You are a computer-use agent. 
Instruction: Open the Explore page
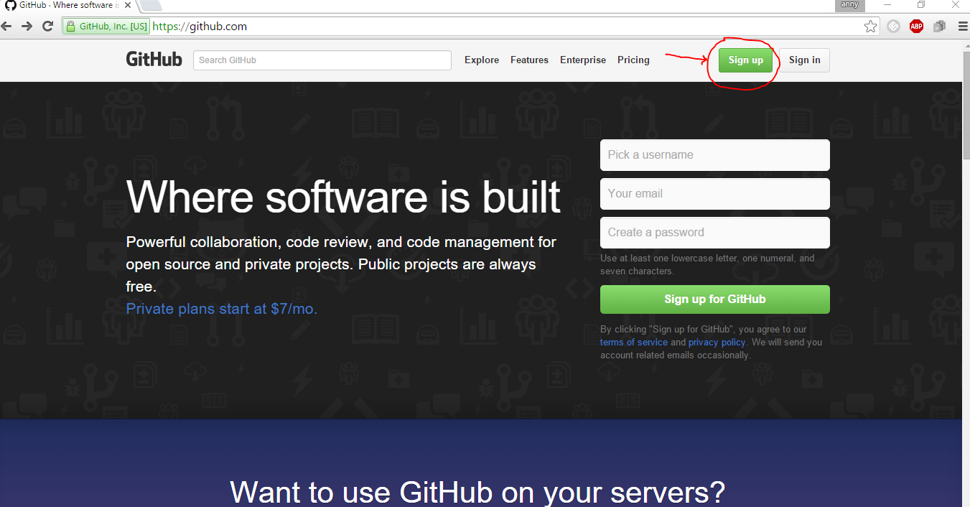tap(481, 60)
